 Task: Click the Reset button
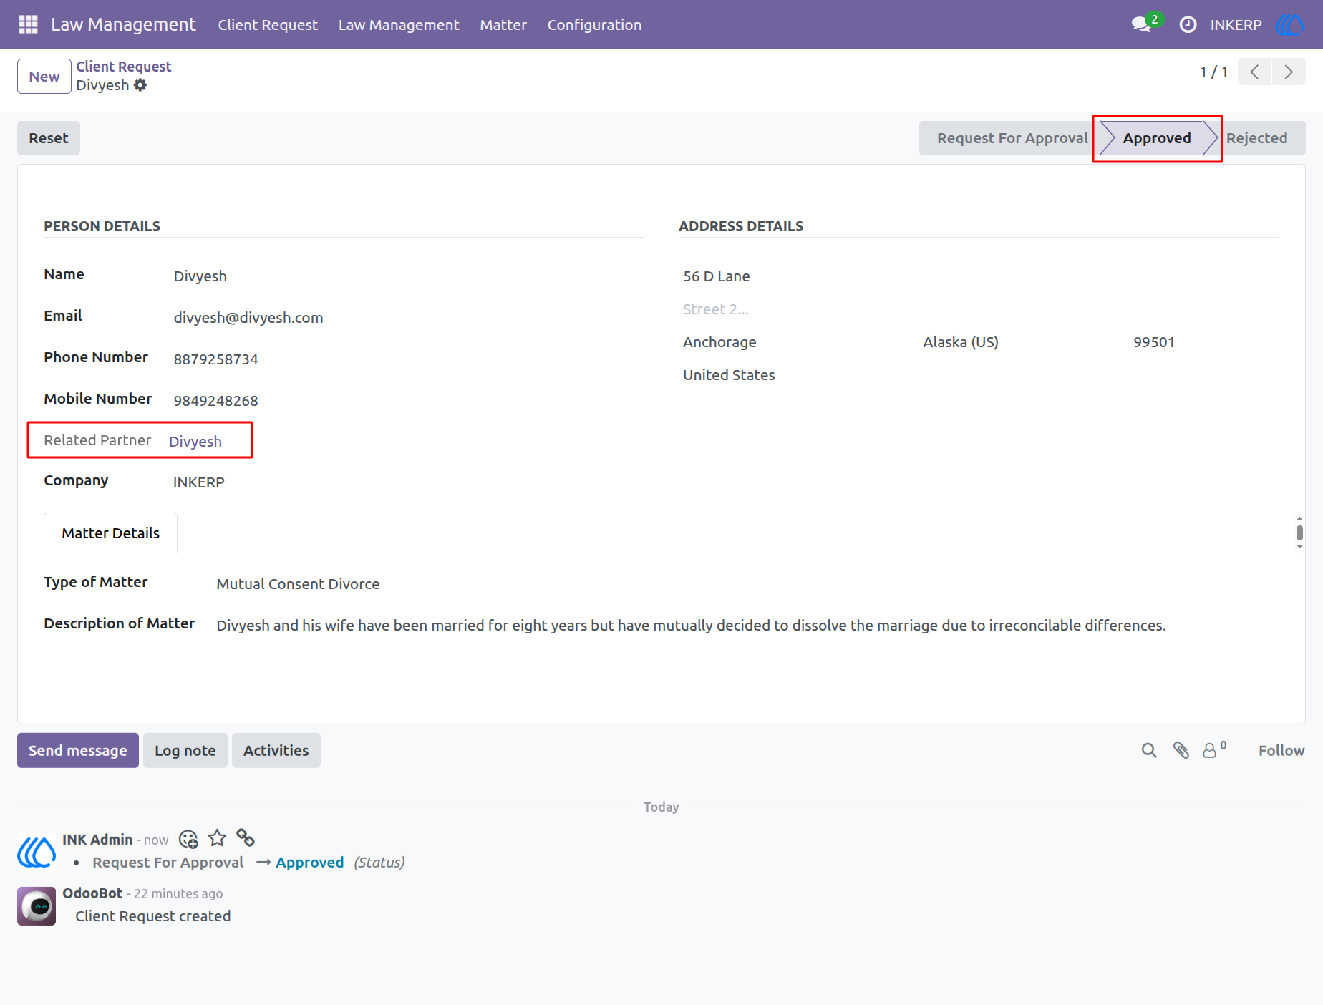click(x=49, y=138)
